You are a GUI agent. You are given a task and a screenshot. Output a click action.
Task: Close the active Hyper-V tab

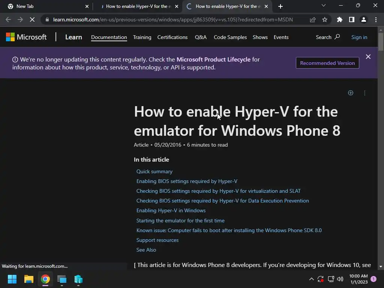pos(267,6)
